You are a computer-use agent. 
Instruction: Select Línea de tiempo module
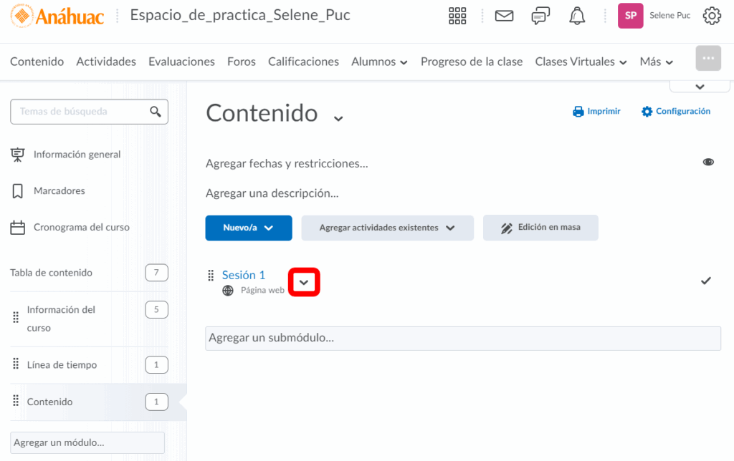click(x=62, y=365)
